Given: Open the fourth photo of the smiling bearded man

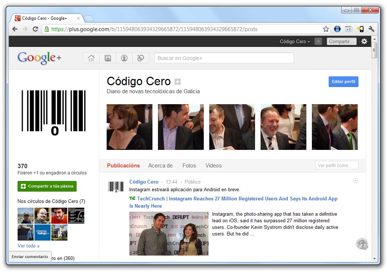Looking at the screenshot, I should point(284,127).
